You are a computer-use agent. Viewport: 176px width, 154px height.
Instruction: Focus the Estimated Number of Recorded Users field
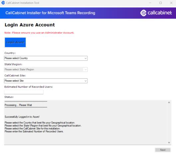[x=24, y=92]
